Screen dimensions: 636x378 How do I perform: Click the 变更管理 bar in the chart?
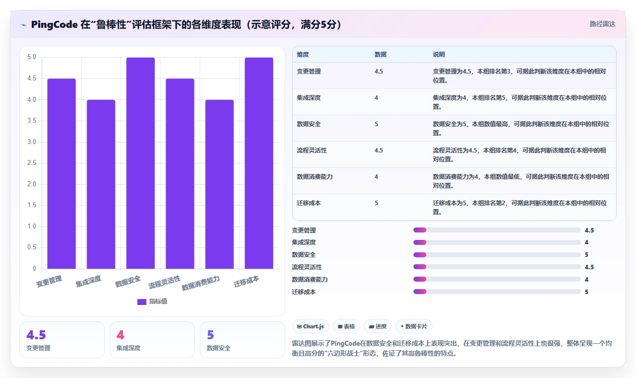pos(62,174)
